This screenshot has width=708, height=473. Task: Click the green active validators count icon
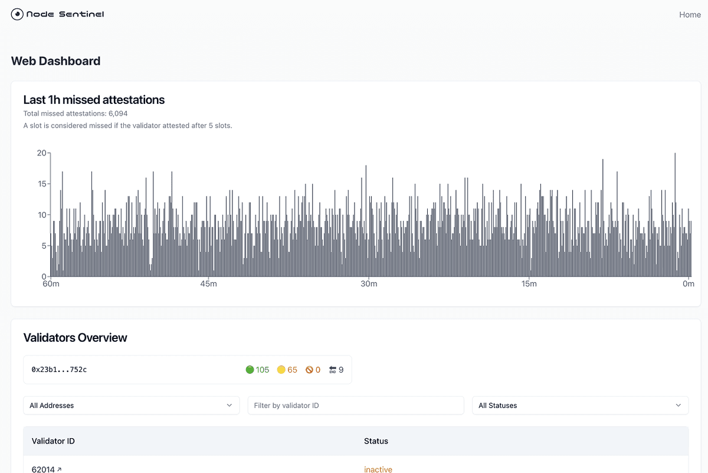click(x=251, y=369)
